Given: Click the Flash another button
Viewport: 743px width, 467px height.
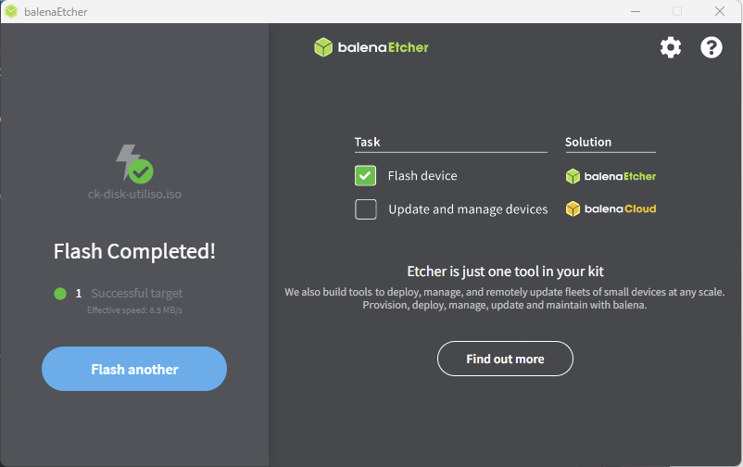Looking at the screenshot, I should coord(134,369).
